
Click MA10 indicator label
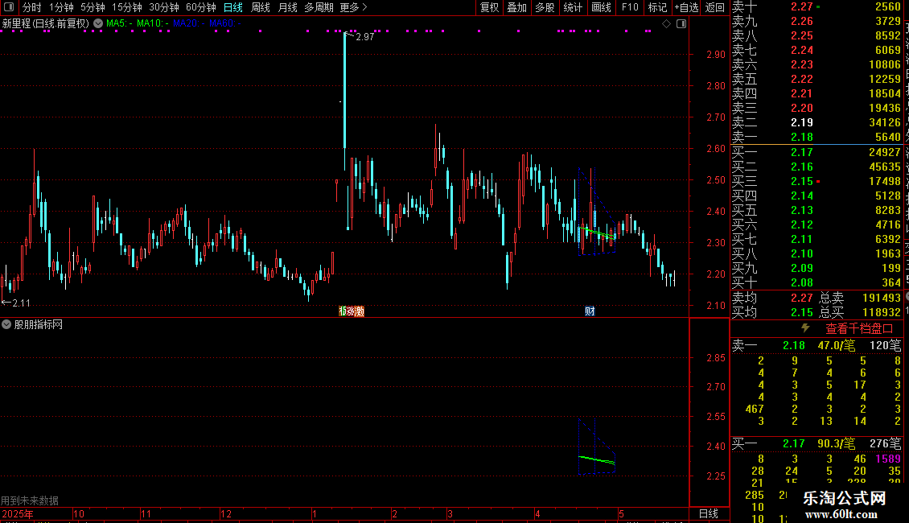(153, 23)
